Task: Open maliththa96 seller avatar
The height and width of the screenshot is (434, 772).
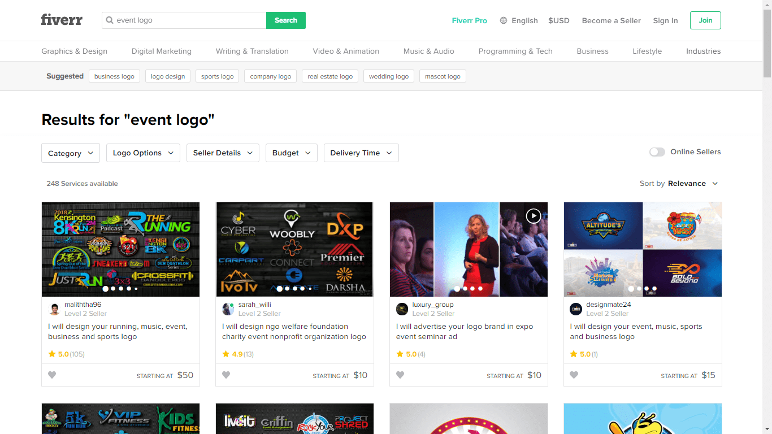Action: click(x=54, y=309)
